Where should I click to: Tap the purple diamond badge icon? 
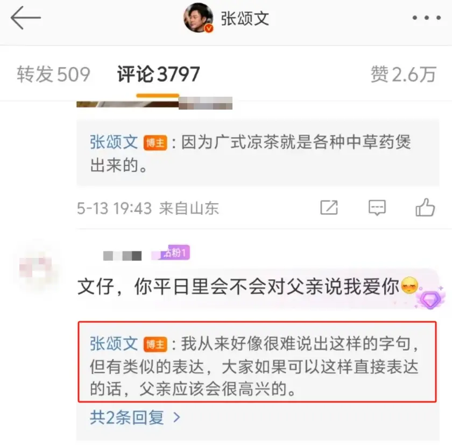[430, 300]
